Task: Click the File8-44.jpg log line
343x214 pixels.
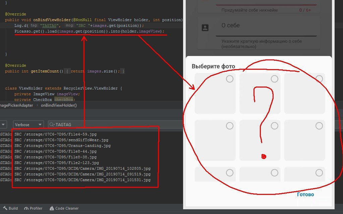Action: pos(48,151)
